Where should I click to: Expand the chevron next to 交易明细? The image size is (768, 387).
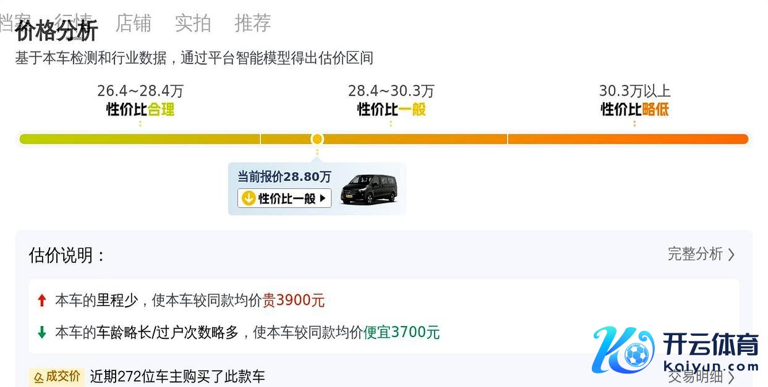click(732, 377)
